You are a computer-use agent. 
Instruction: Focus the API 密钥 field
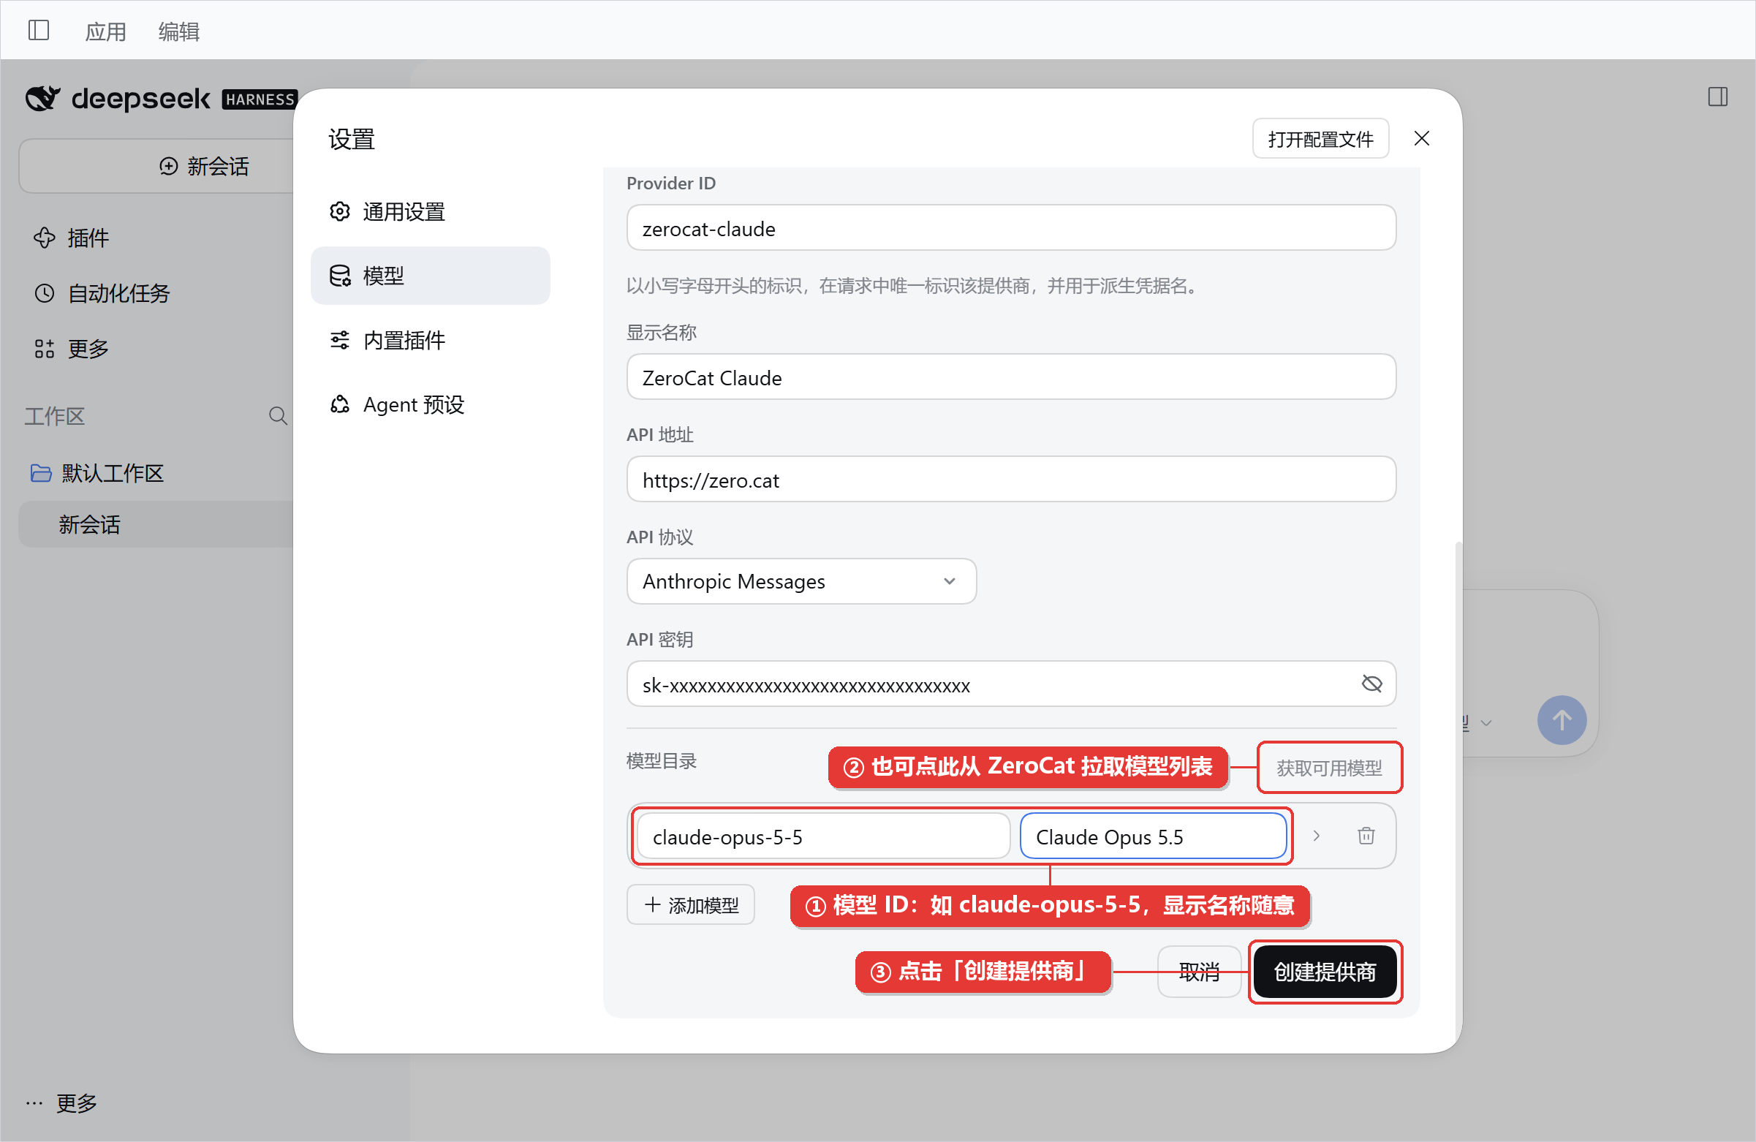pyautogui.click(x=1011, y=684)
